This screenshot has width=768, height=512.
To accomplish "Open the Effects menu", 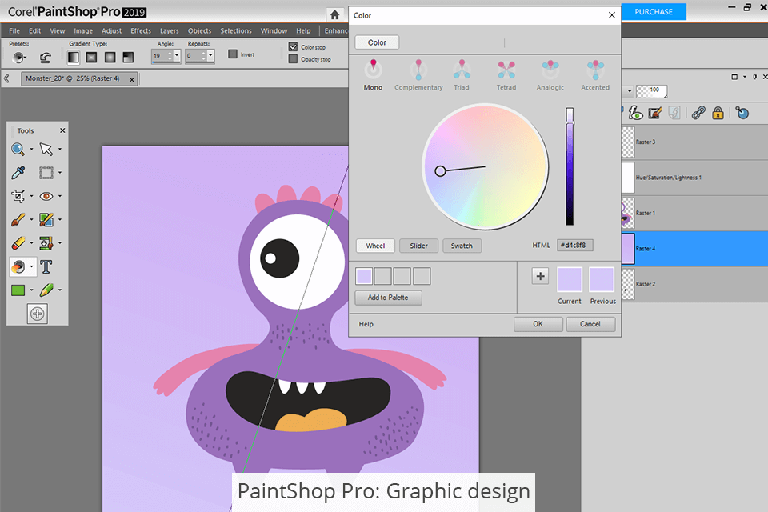I will point(141,30).
